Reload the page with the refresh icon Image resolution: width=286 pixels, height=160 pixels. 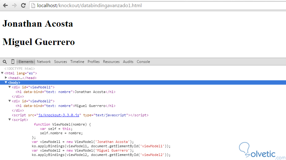click(23, 6)
